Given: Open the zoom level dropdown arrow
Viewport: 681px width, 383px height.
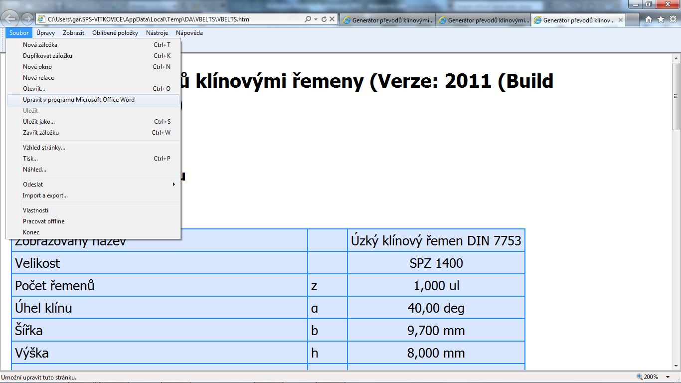Looking at the screenshot, I should pos(669,377).
